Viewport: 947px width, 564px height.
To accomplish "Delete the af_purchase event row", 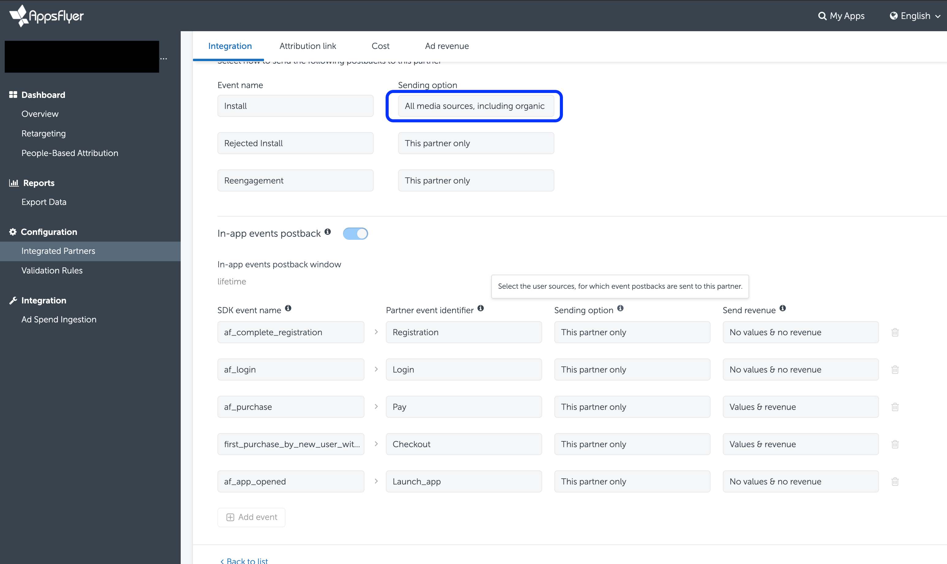I will [x=895, y=407].
